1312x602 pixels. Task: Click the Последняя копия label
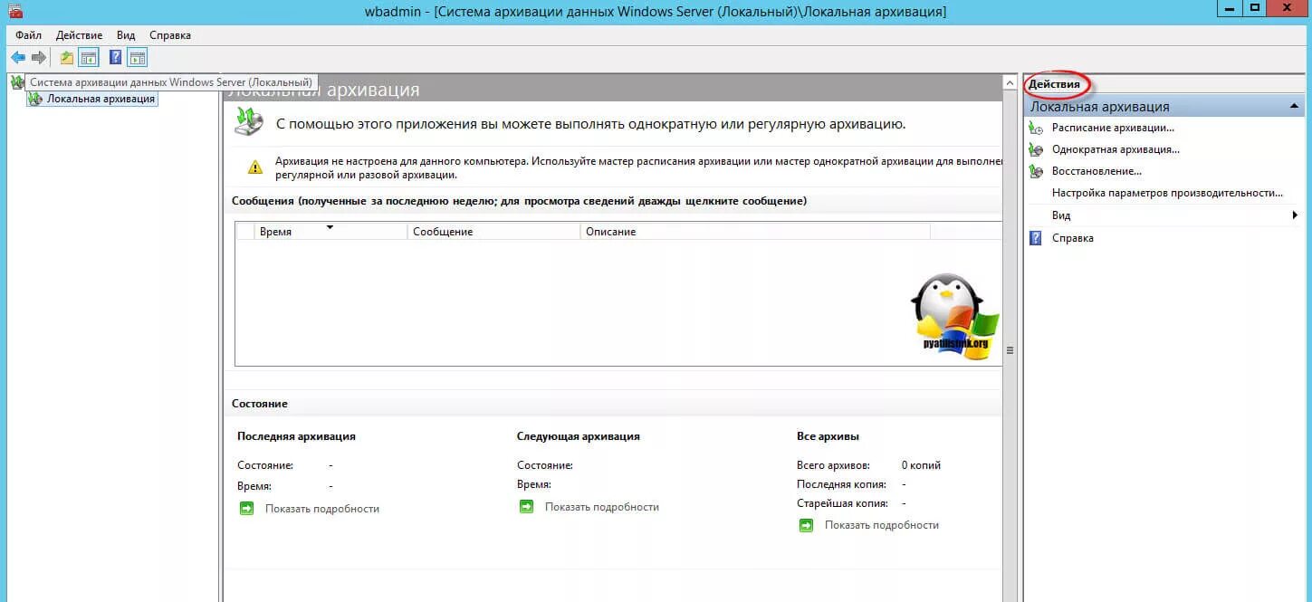coord(841,484)
